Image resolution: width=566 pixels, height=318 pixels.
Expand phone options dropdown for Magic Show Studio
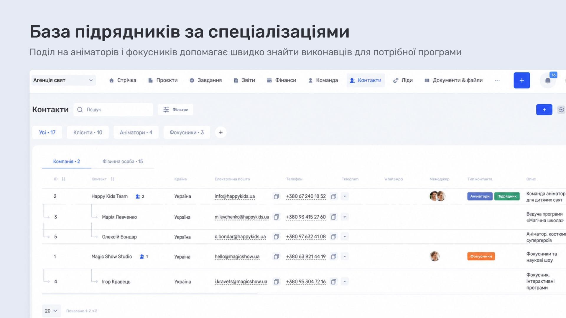pos(345,257)
